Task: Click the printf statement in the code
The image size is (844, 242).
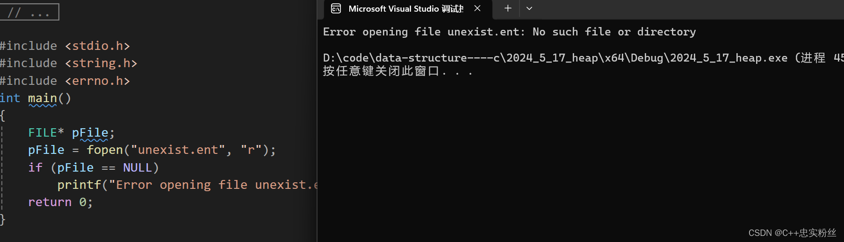Action: point(79,185)
